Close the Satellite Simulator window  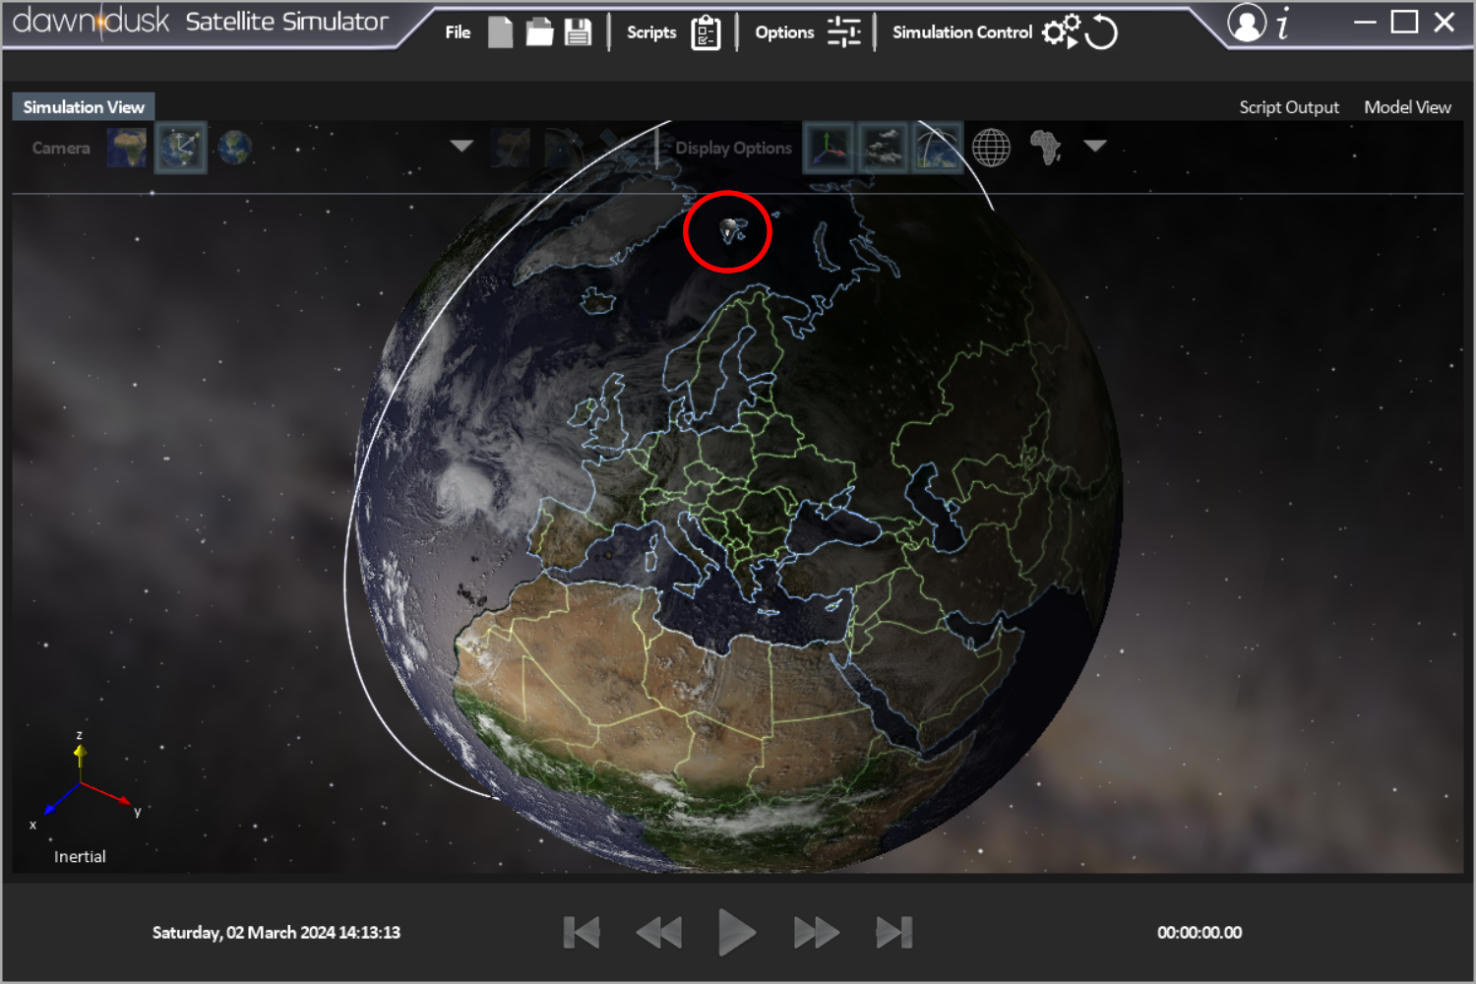[1445, 22]
